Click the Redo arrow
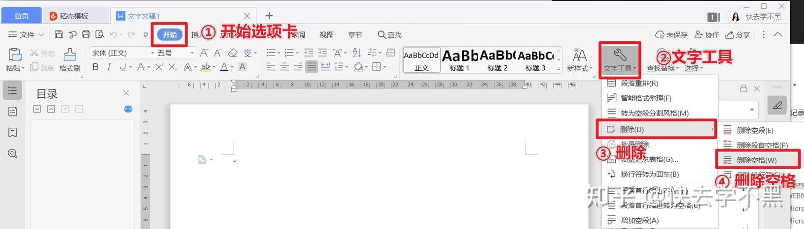The width and height of the screenshot is (804, 229). click(131, 34)
